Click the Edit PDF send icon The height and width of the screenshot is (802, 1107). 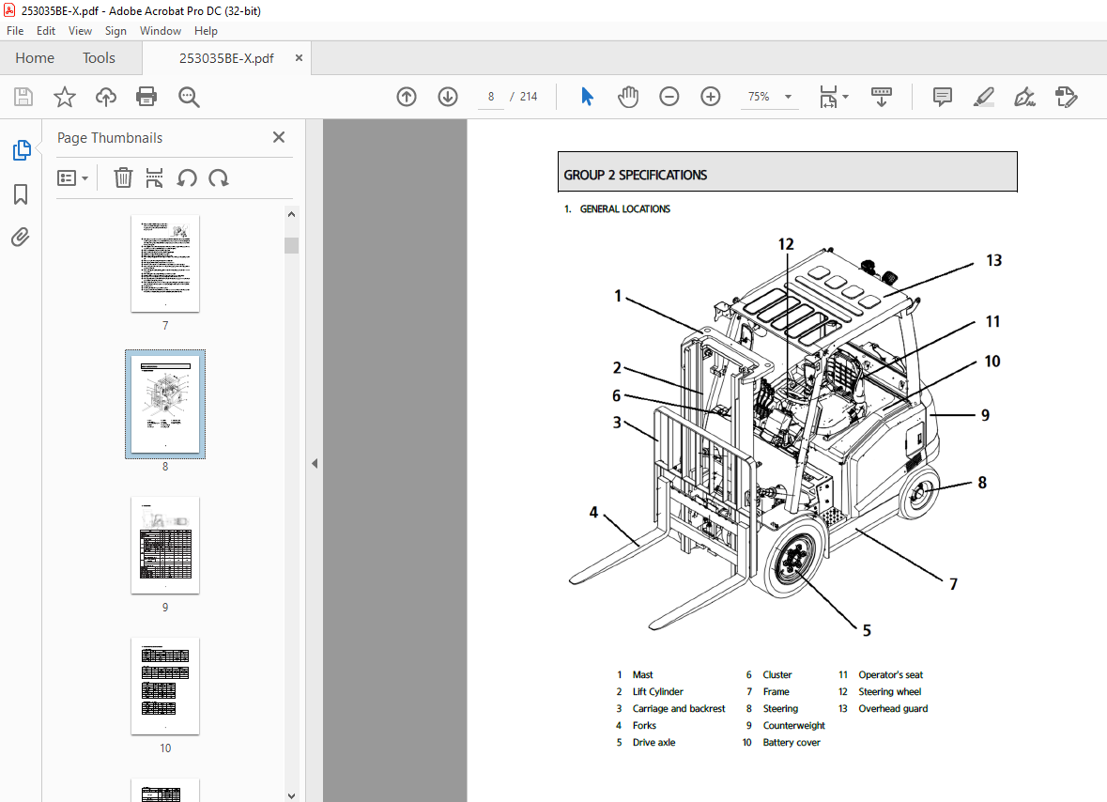tap(1066, 97)
